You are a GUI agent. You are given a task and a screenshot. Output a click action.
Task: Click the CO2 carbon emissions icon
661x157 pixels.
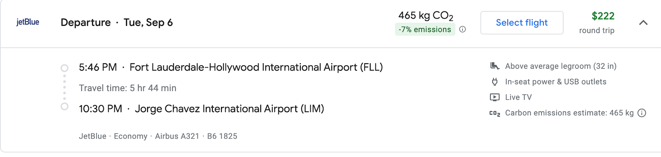coord(495,113)
